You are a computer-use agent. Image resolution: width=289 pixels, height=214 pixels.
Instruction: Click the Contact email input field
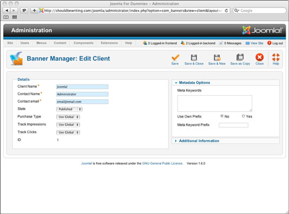82,102
